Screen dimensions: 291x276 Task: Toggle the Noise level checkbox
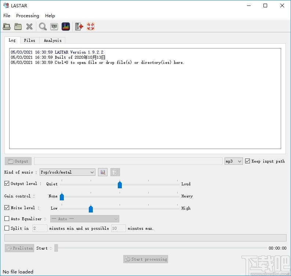(x=7, y=207)
